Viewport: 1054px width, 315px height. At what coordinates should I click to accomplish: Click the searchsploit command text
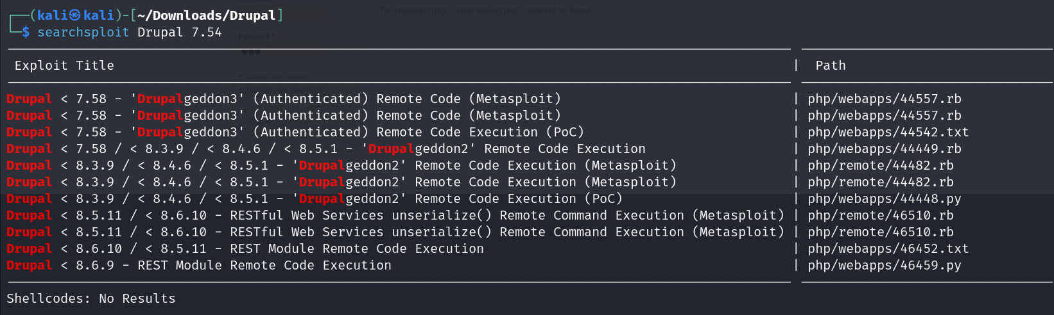(83, 32)
